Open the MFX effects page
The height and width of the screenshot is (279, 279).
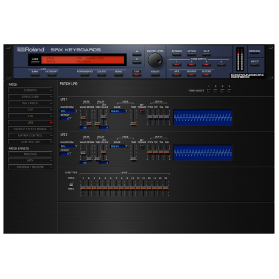30,160
